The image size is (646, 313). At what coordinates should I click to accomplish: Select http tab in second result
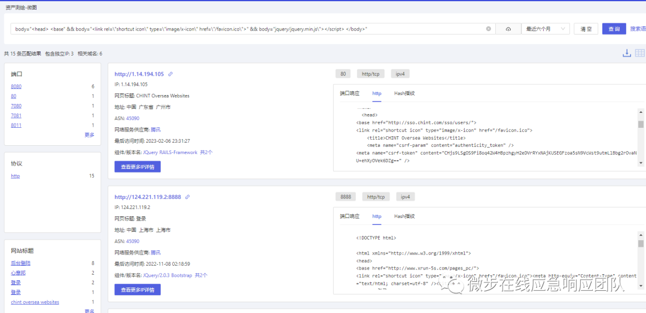(x=377, y=216)
